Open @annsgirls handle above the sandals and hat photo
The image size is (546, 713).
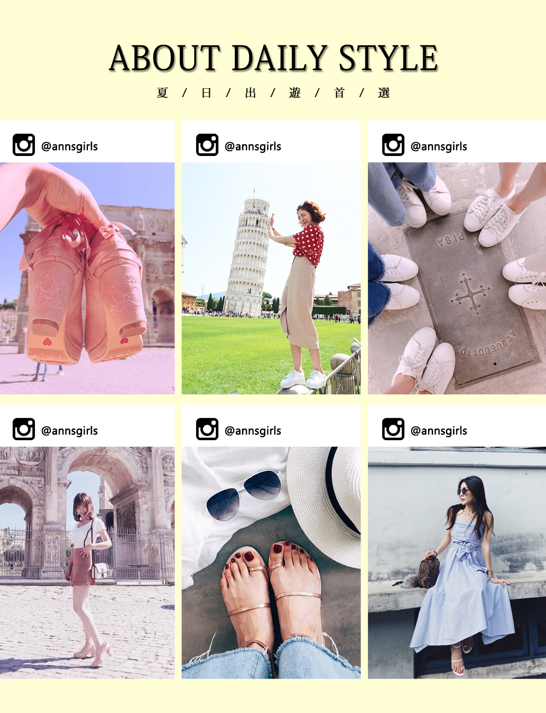[x=253, y=430]
